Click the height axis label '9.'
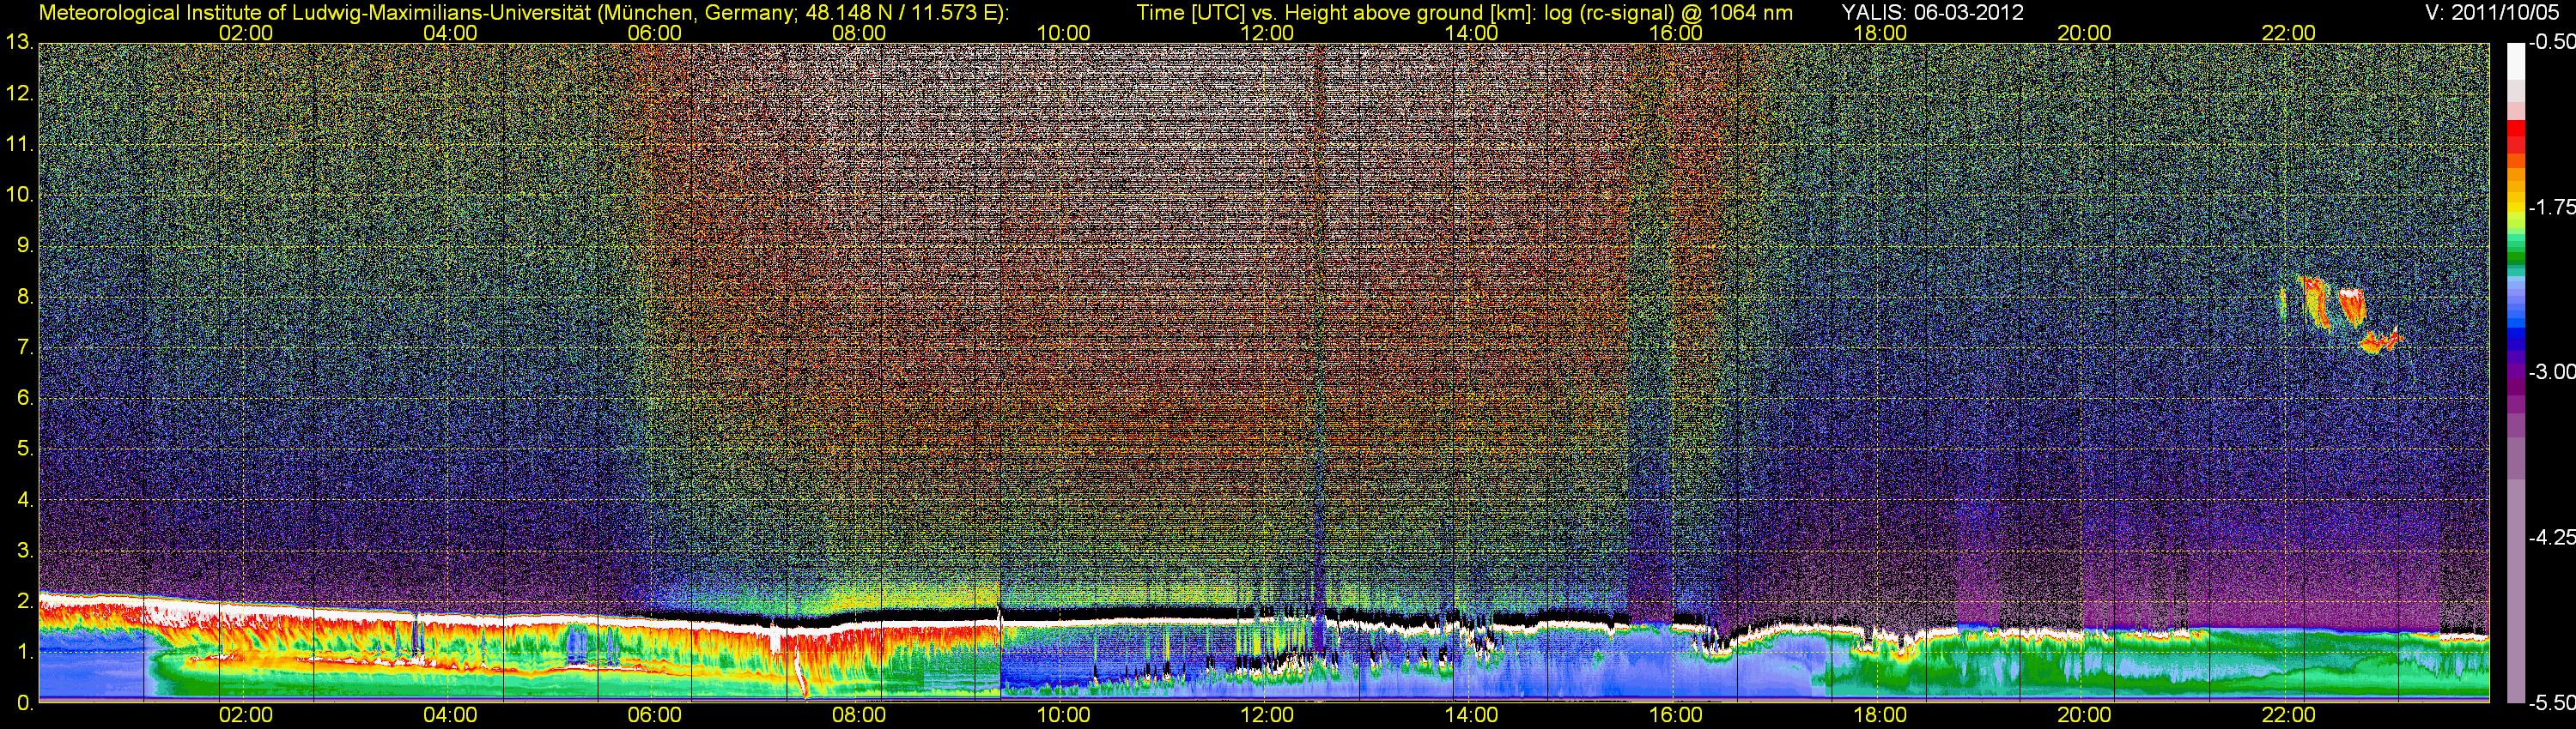This screenshot has height=729, width=2576. click(x=25, y=245)
